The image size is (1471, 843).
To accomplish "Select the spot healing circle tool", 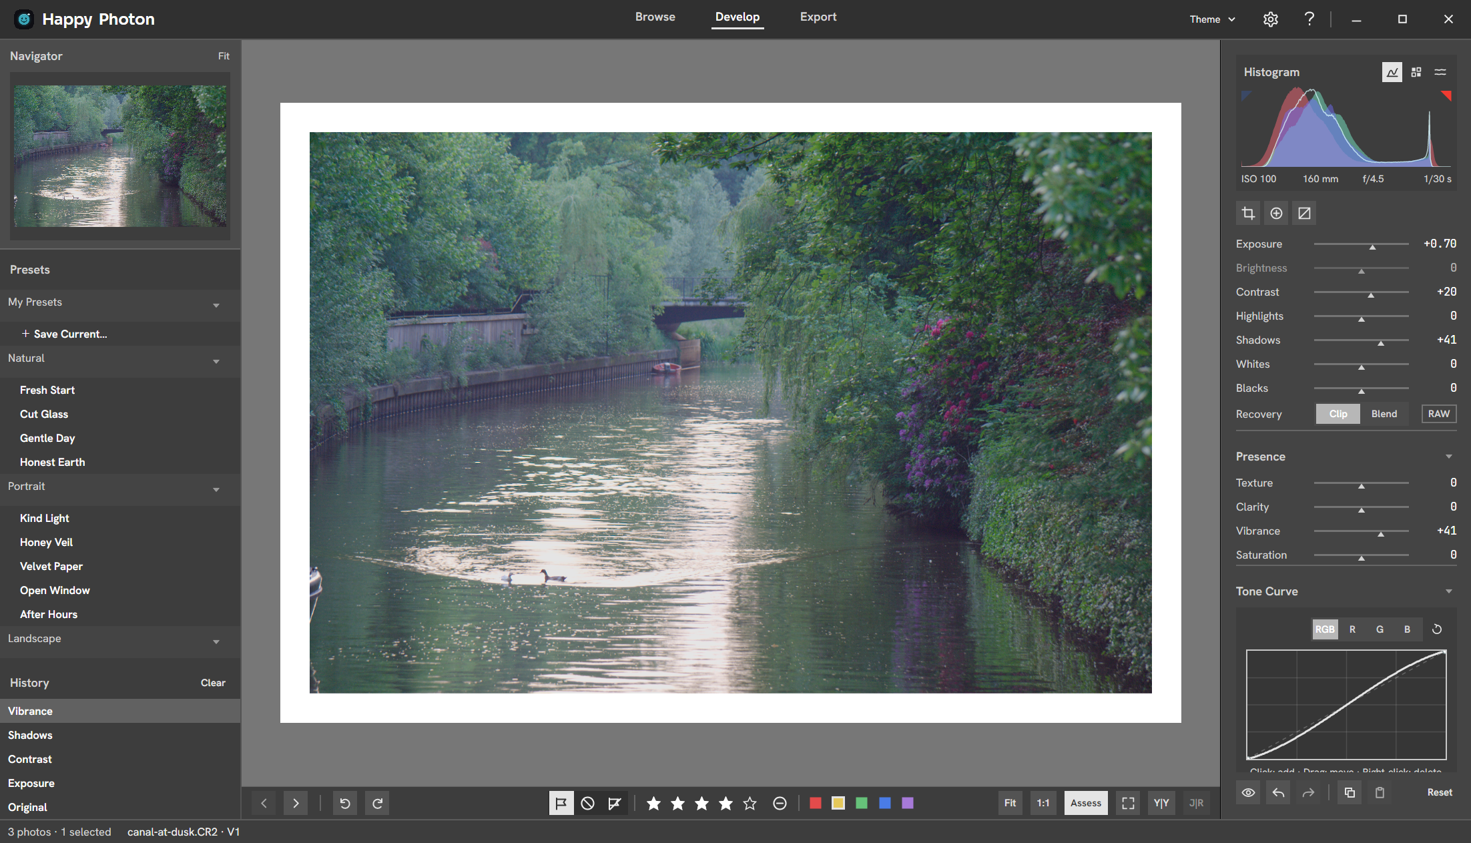I will 1276,214.
